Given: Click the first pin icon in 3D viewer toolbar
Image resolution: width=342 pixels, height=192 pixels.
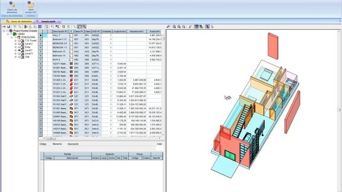Looking at the screenshot, I should [x=168, y=27].
